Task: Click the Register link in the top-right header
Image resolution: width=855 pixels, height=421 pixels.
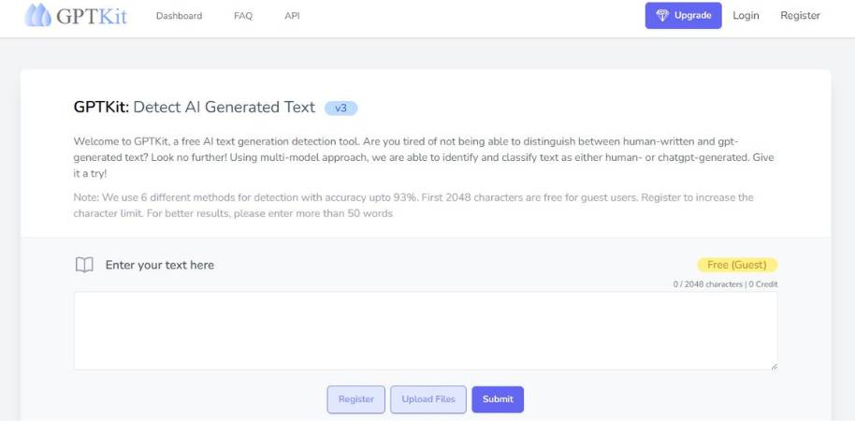Action: click(800, 16)
